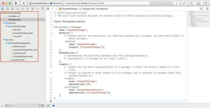This screenshot has height=108, width=210.
Task: Open ExamplePackage.swift source file
Action: coord(23,33)
